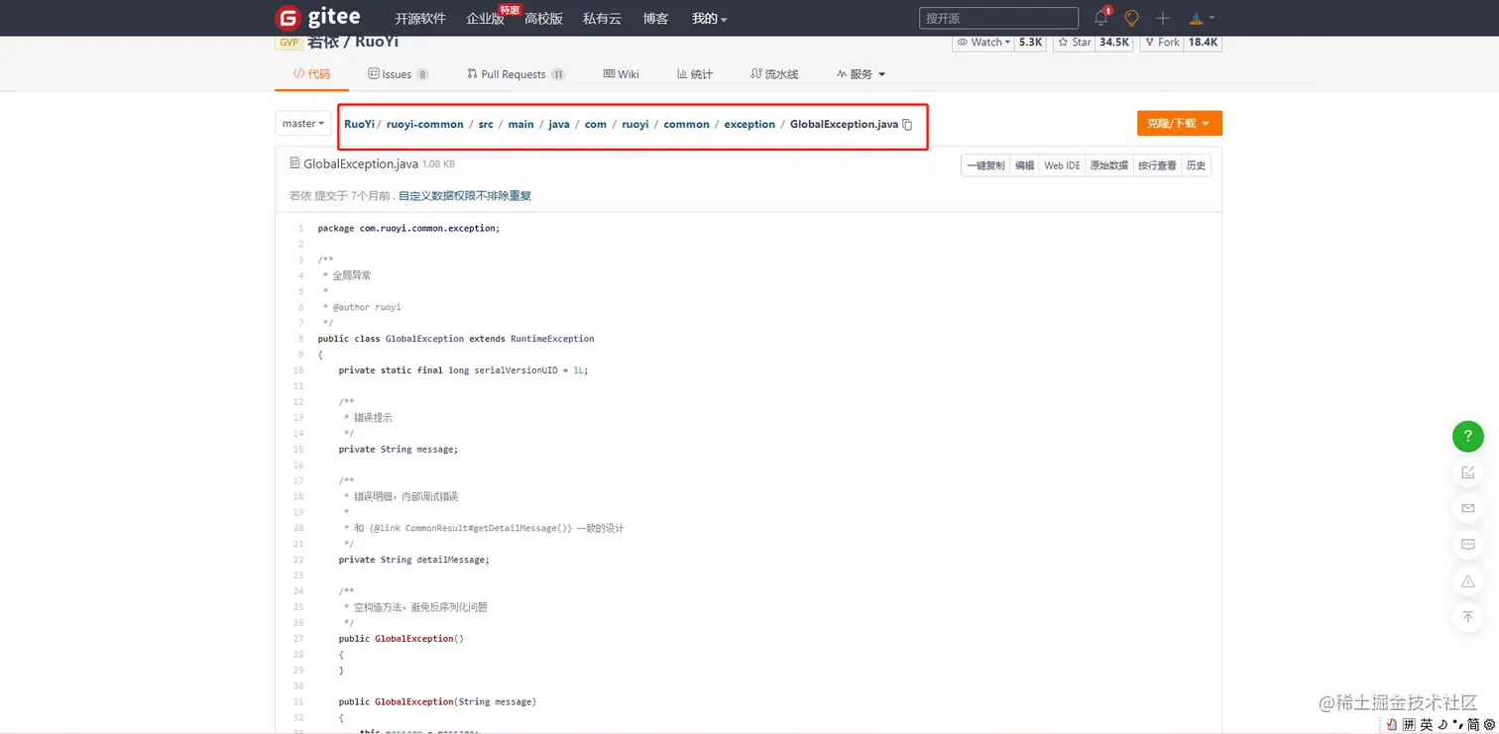Open 私有云 in top navigation

click(x=602, y=19)
